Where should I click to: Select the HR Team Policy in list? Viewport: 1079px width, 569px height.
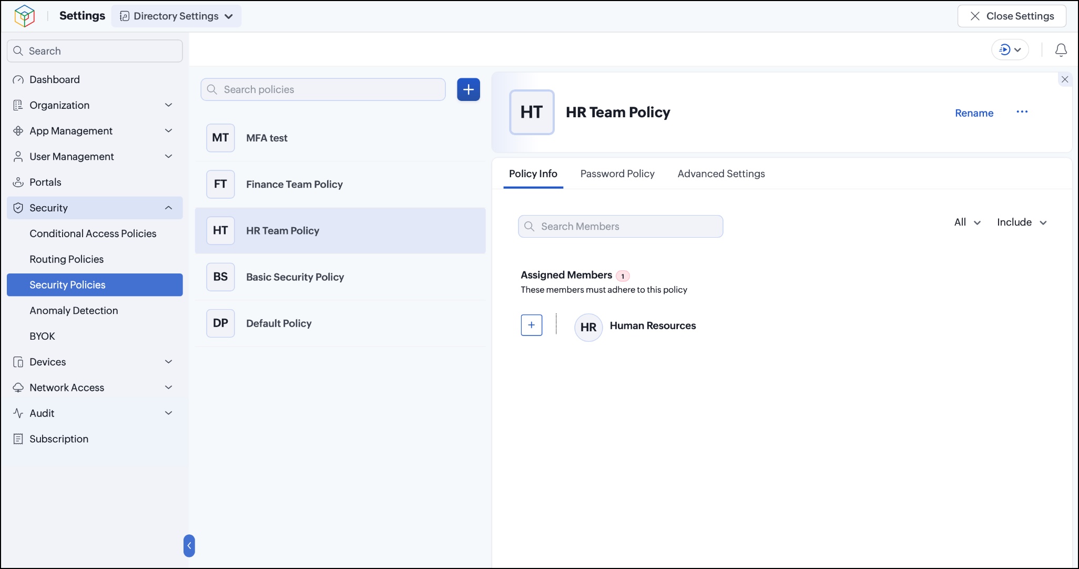tap(340, 230)
